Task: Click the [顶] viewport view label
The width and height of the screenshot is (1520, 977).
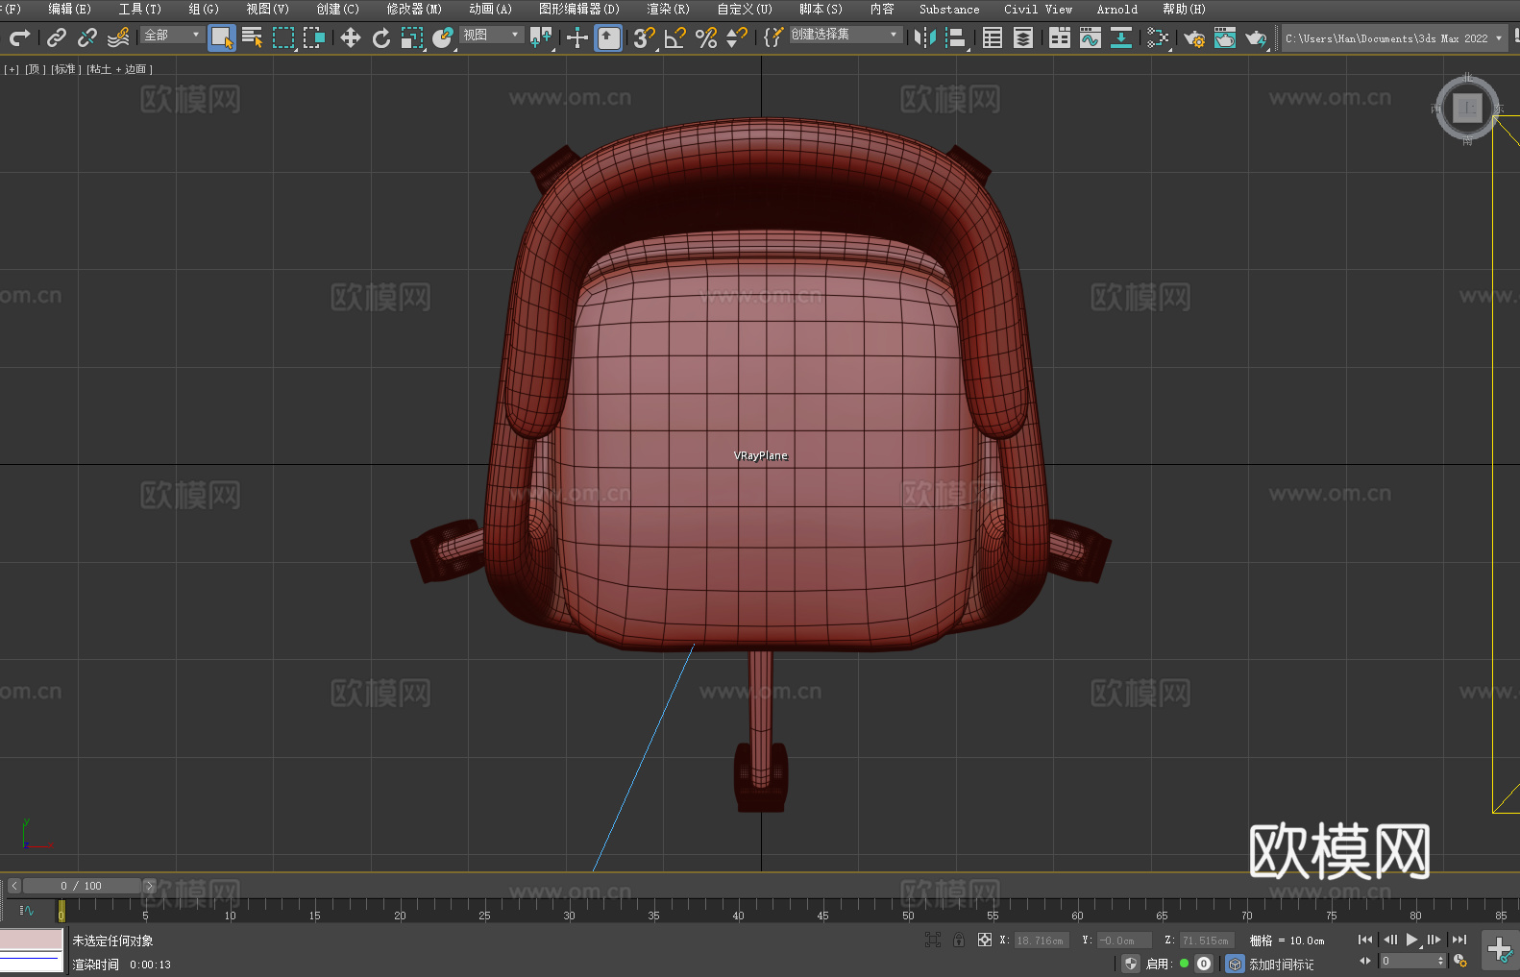Action: coord(36,69)
